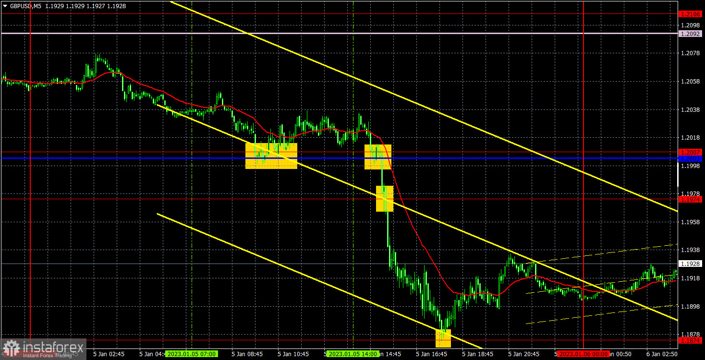The height and width of the screenshot is (360, 705).
Task: Click the blue 1.2003 level label
Action: click(x=691, y=158)
